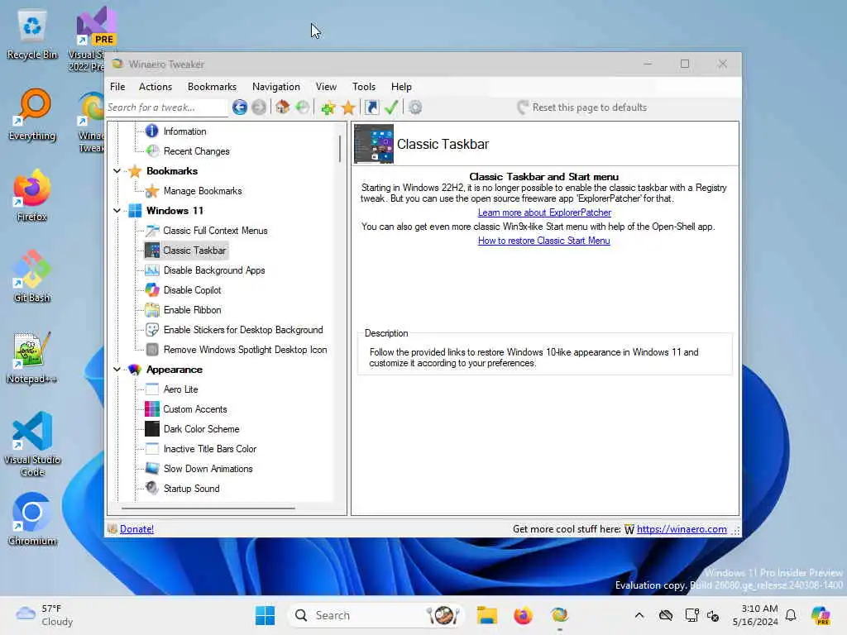This screenshot has width=847, height=635.
Task: Click Winaero Tweaker taskbar icon
Action: (560, 615)
